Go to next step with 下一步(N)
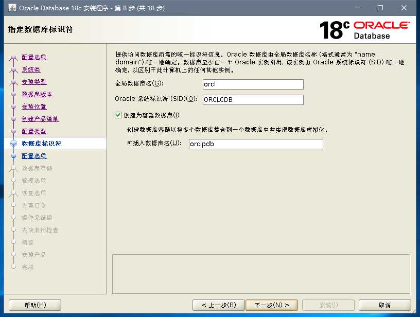The image size is (420, 317). click(272, 305)
